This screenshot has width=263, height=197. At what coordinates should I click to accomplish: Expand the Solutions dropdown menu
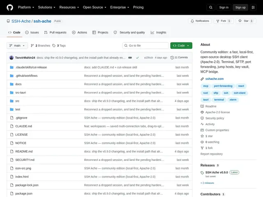(x=46, y=7)
